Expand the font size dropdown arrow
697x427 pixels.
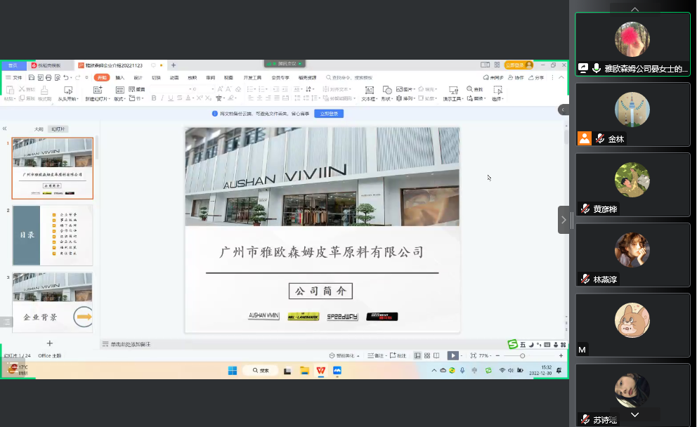[213, 87]
